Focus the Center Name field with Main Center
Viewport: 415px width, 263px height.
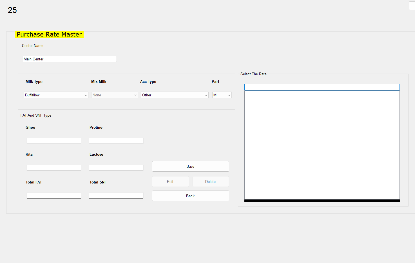[x=70, y=59]
